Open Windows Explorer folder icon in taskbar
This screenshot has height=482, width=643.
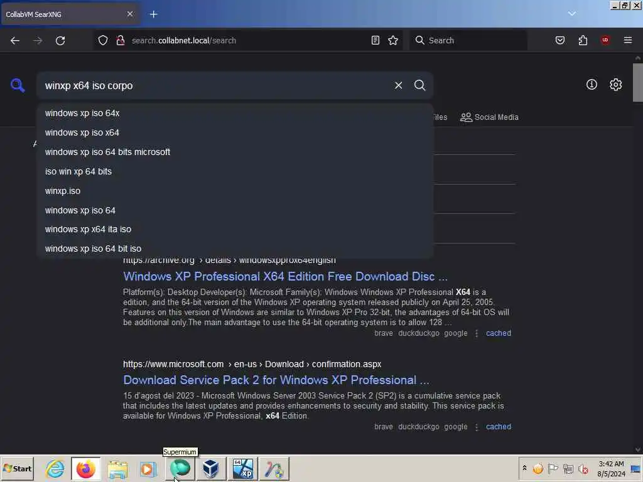click(117, 468)
